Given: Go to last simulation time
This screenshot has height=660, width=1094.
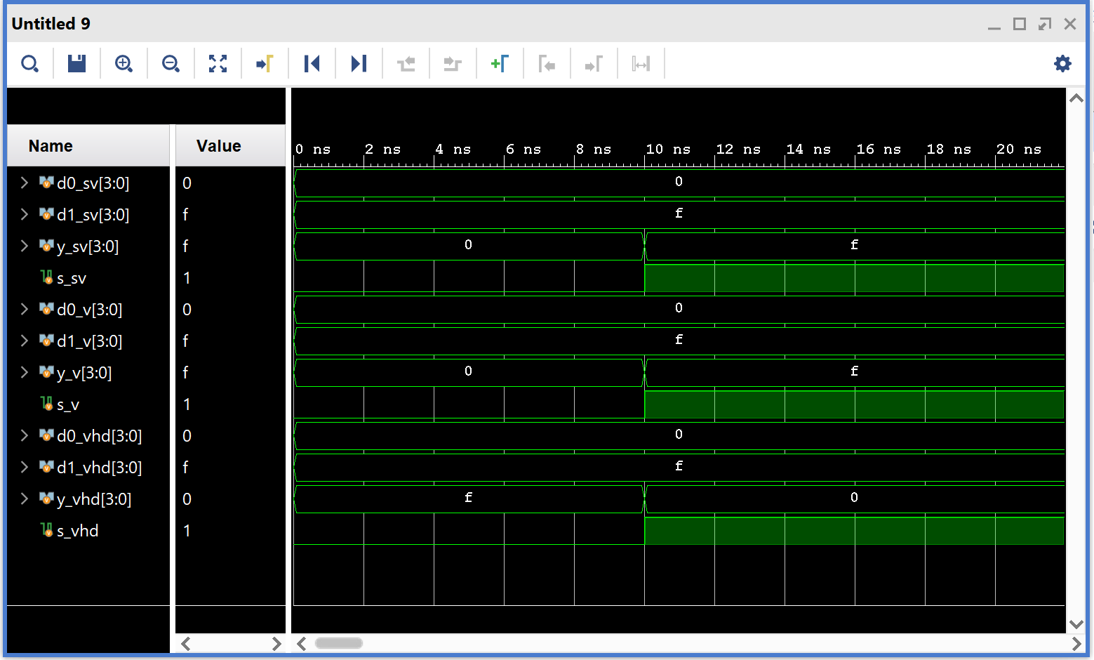Looking at the screenshot, I should tap(359, 64).
